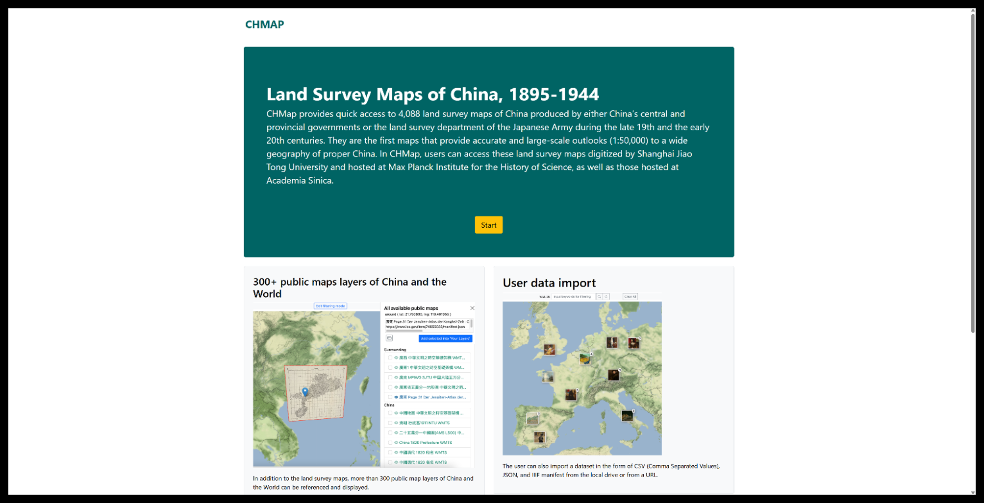Click the eye icon for China 1820 Prefecture WMTS
Screen dimensions: 984x503
(x=396, y=442)
